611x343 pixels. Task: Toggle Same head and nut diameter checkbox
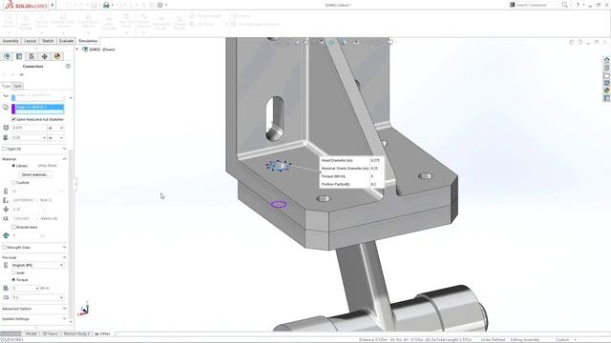[x=13, y=119]
